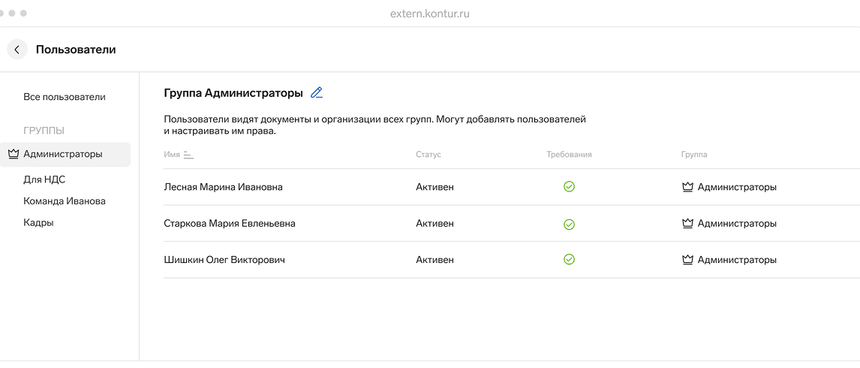The image size is (860, 368).
Task: Click crown icon in Шишкин Олег row
Action: [687, 260]
